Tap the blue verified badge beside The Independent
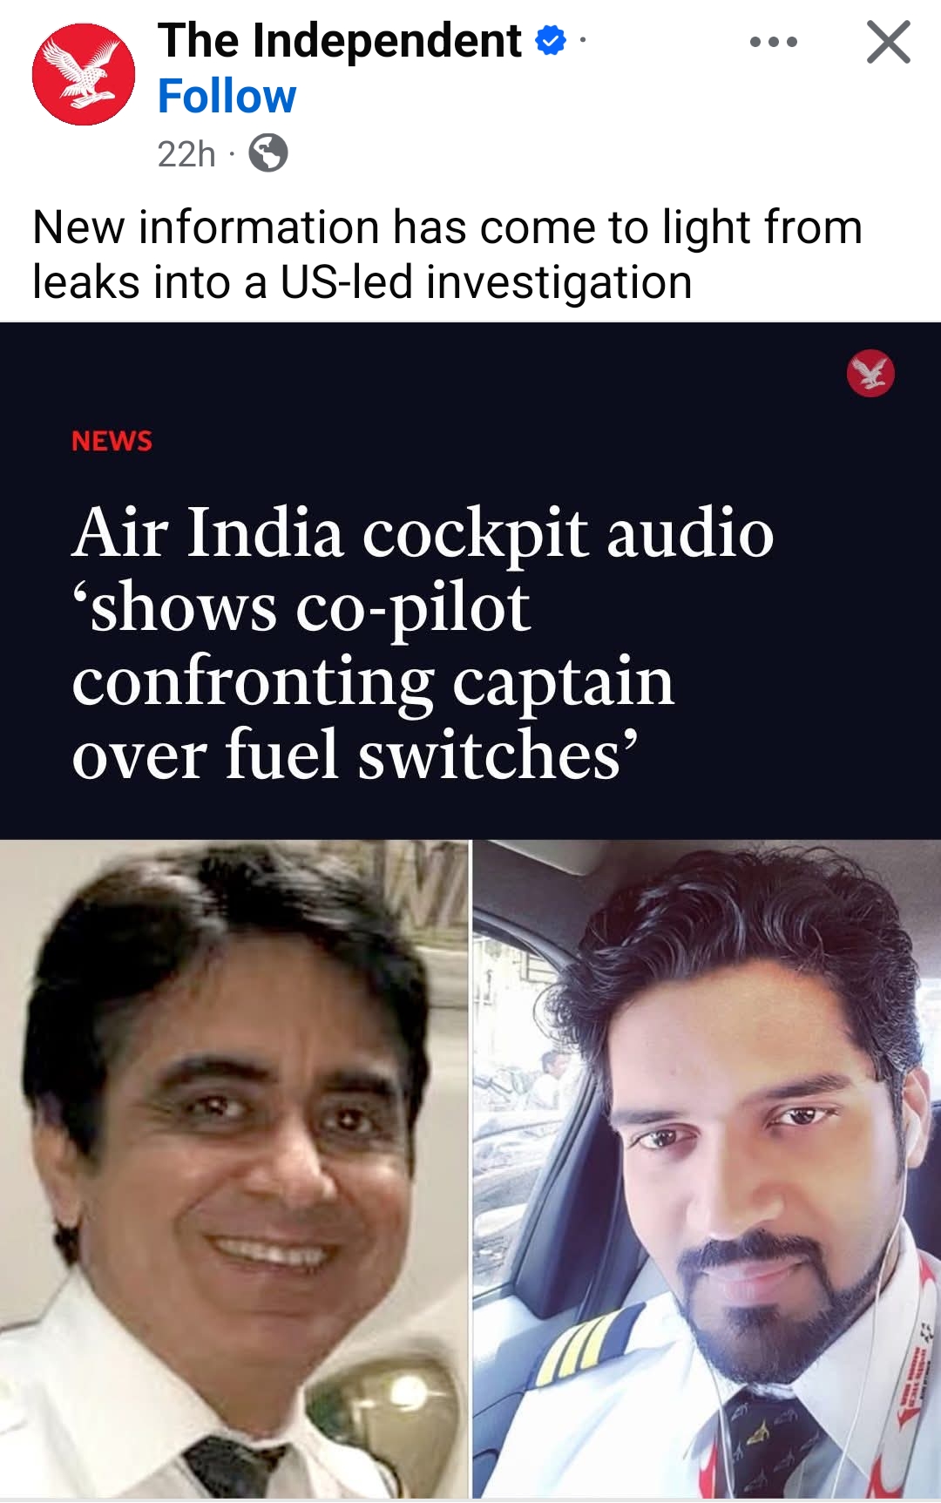Viewport: 941px width, 1503px height. point(551,40)
